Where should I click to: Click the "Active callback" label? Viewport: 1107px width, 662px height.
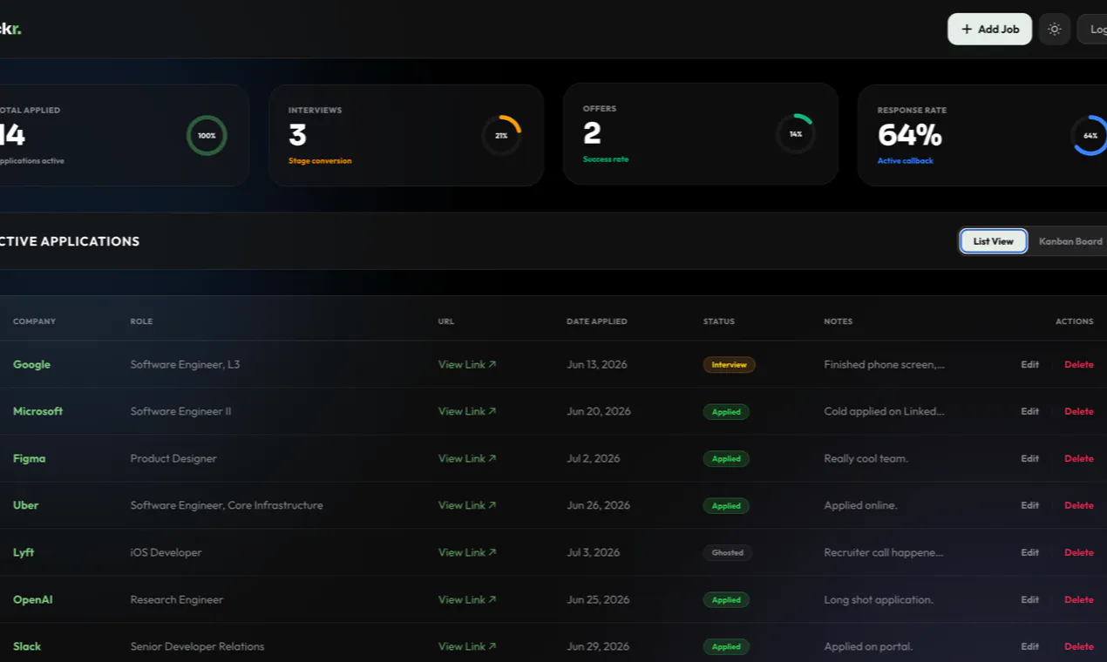pos(905,161)
